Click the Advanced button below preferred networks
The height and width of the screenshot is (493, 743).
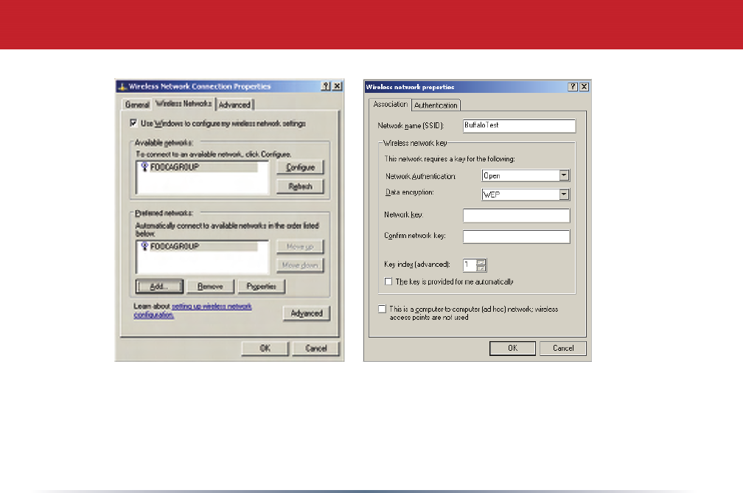pos(307,313)
